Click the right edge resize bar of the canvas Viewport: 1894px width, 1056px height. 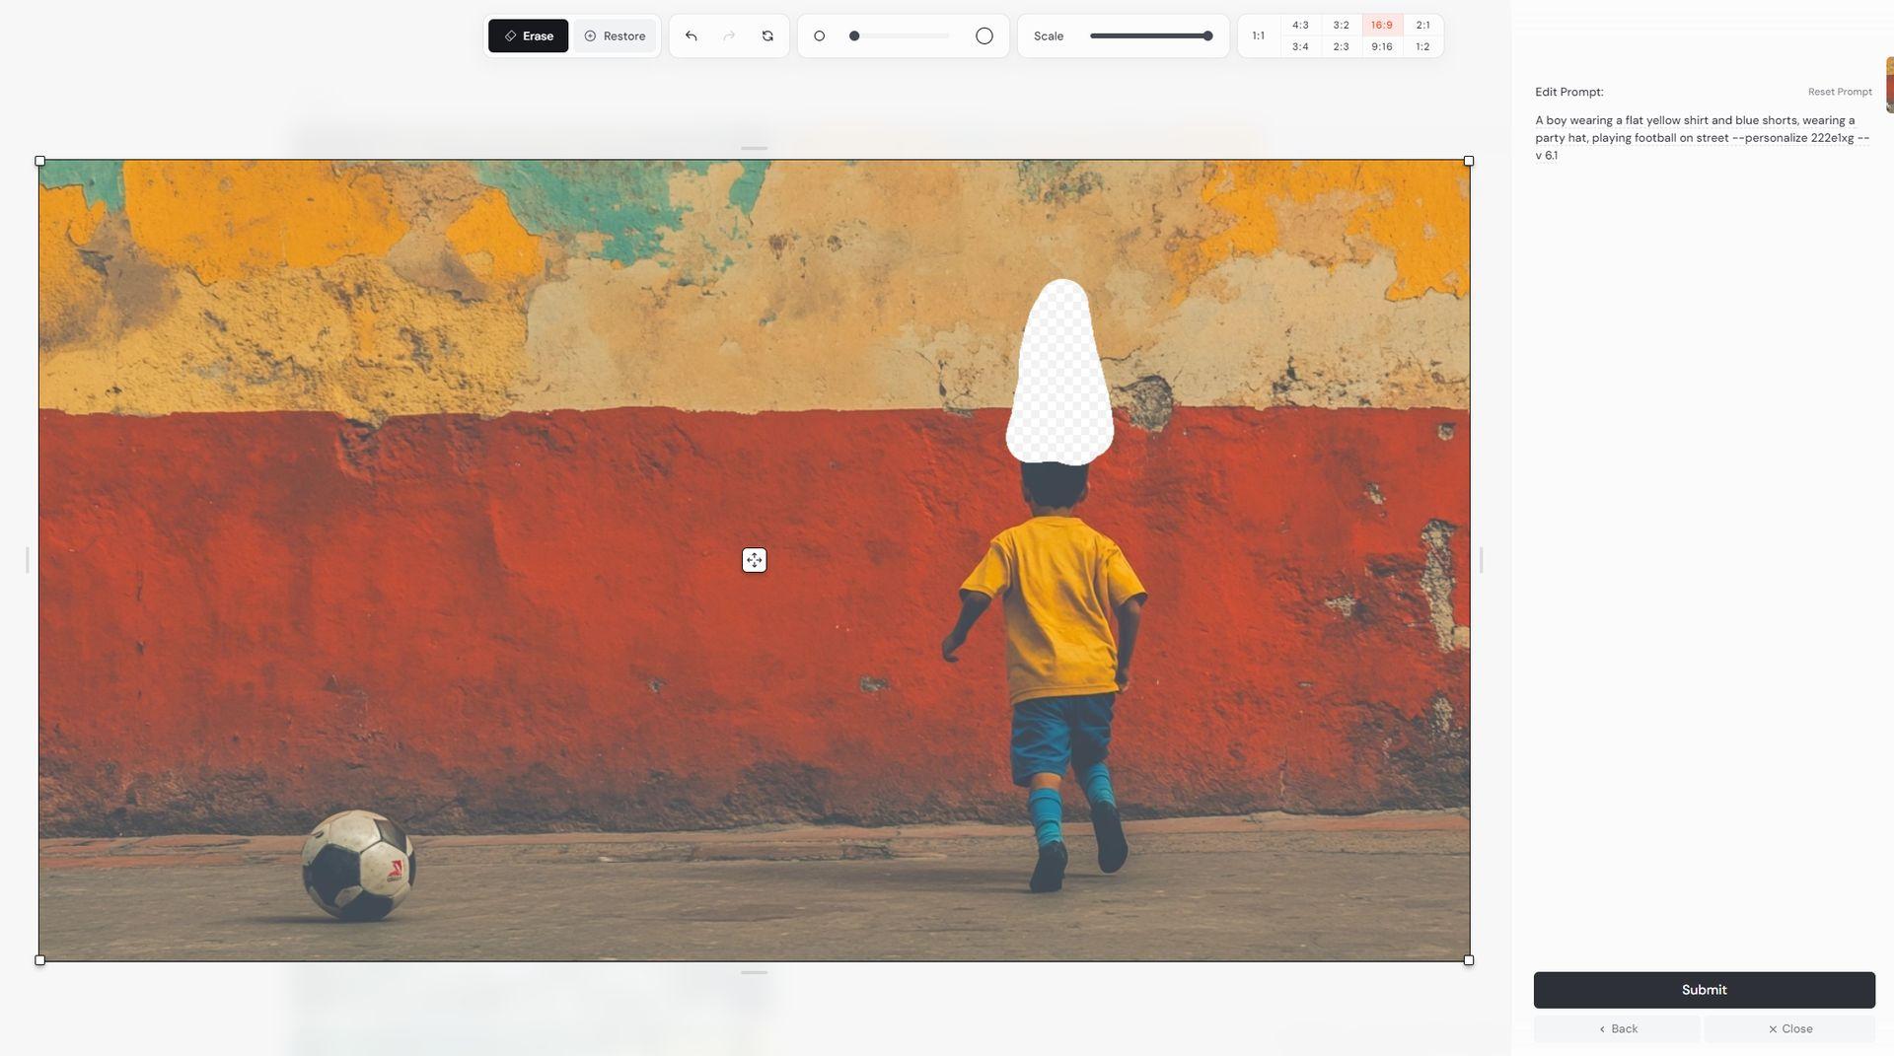(1482, 560)
